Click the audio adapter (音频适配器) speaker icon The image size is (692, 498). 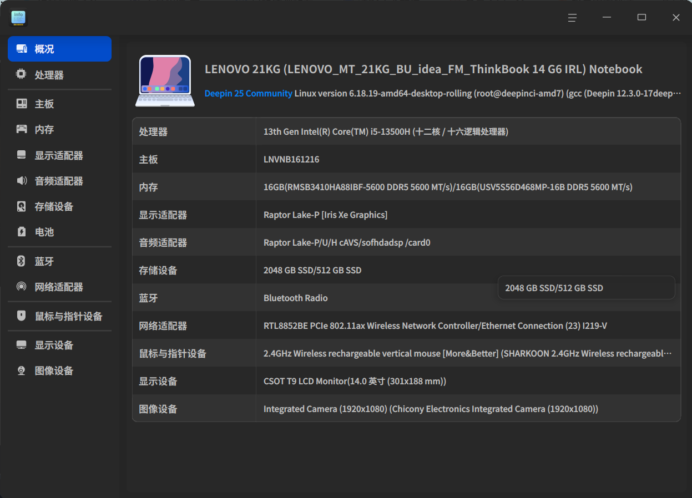pos(22,181)
